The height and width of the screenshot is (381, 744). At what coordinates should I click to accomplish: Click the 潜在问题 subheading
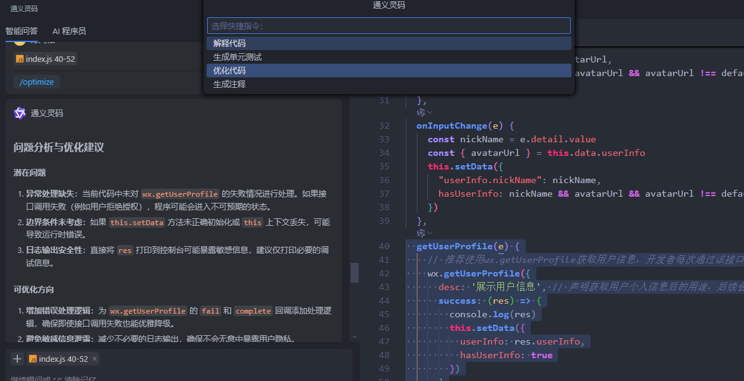pos(30,173)
